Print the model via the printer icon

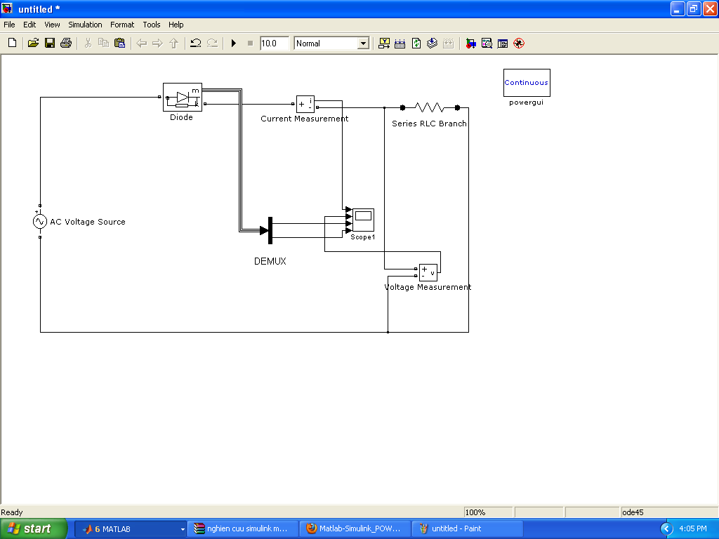coord(66,44)
